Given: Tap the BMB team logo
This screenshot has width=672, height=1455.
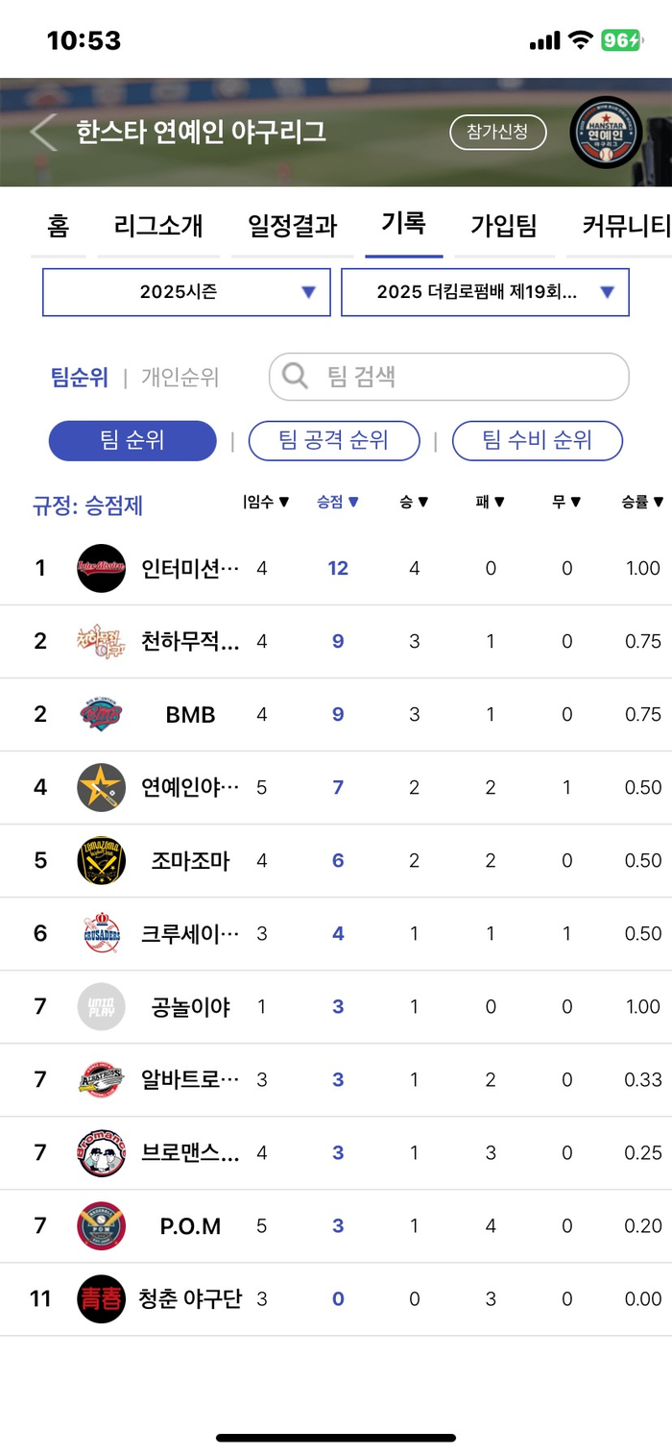Looking at the screenshot, I should [101, 715].
